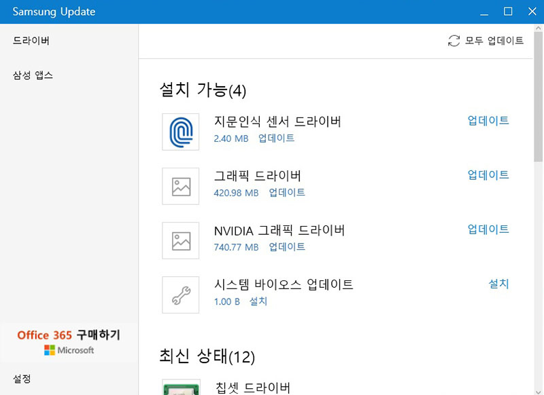Select the 그래픽 드라이버 title
544x395 pixels.
point(258,176)
